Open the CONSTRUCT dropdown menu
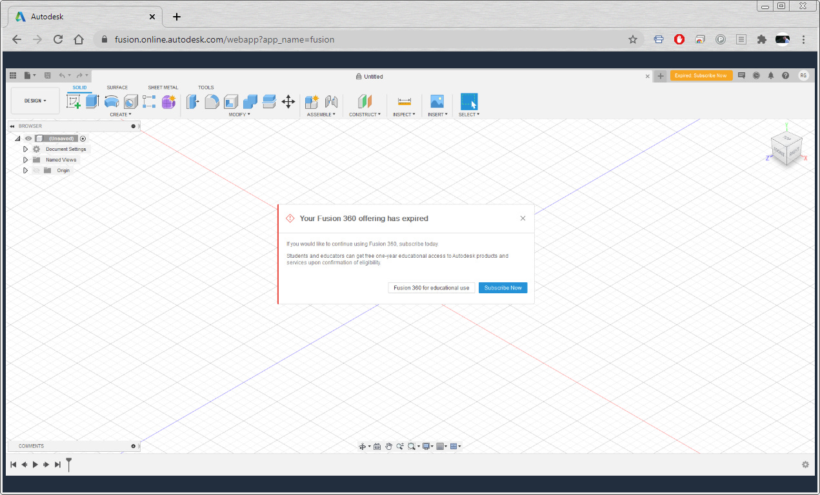Screen dimensions: 820x495 (x=365, y=114)
